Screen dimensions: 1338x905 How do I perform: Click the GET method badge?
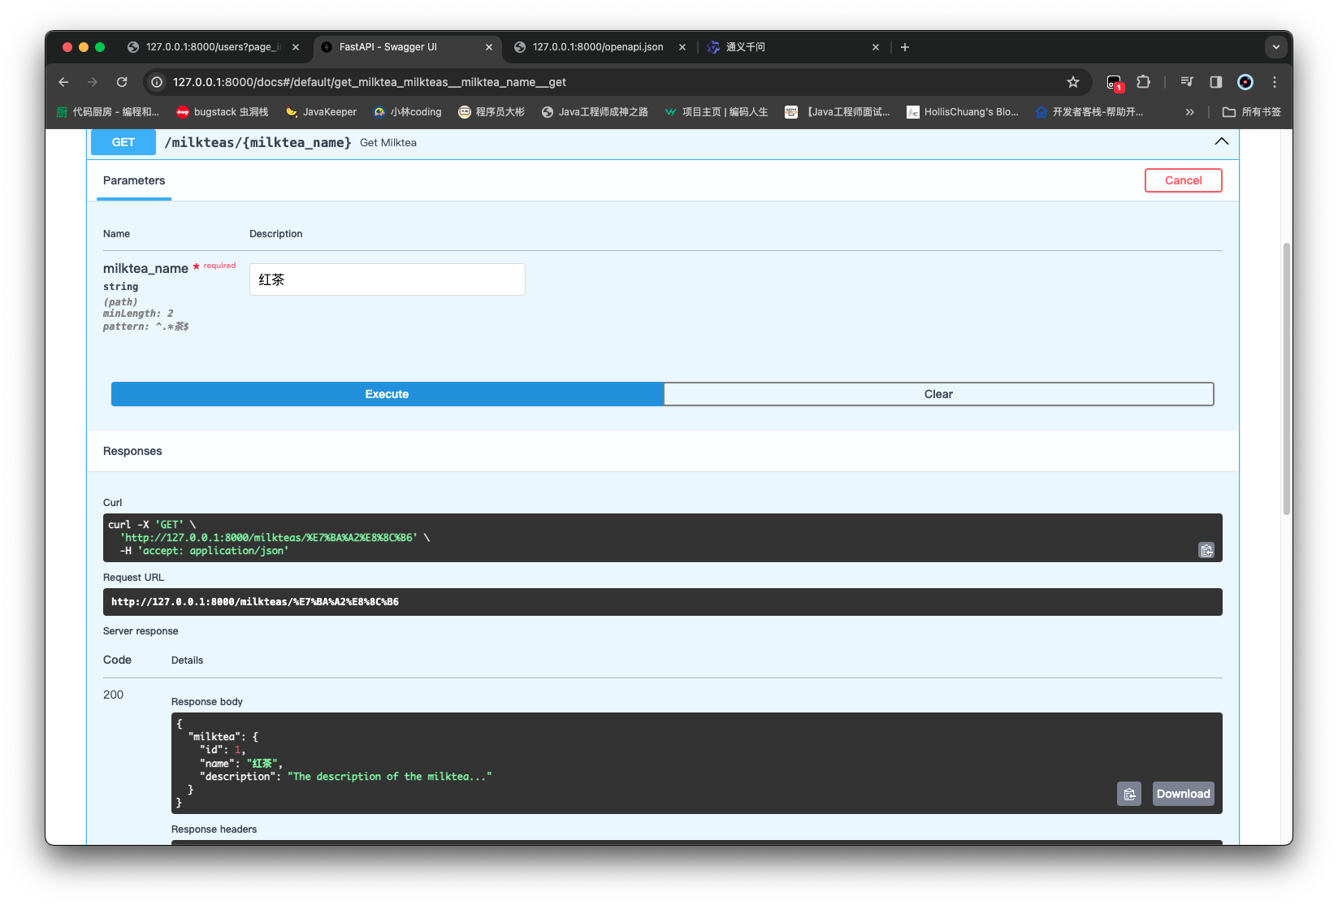click(x=123, y=142)
